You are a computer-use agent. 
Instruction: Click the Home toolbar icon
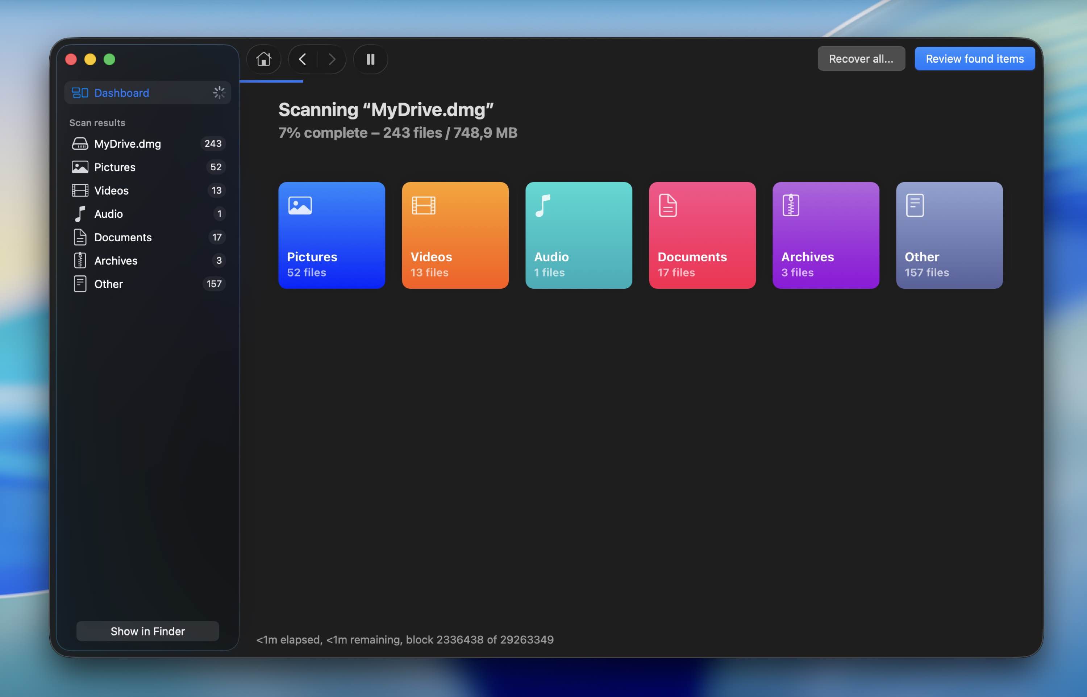click(263, 59)
